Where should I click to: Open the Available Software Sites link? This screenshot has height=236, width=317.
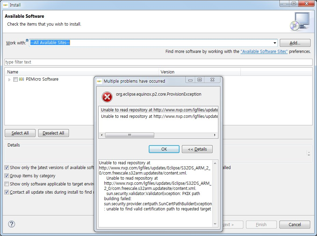[264, 52]
